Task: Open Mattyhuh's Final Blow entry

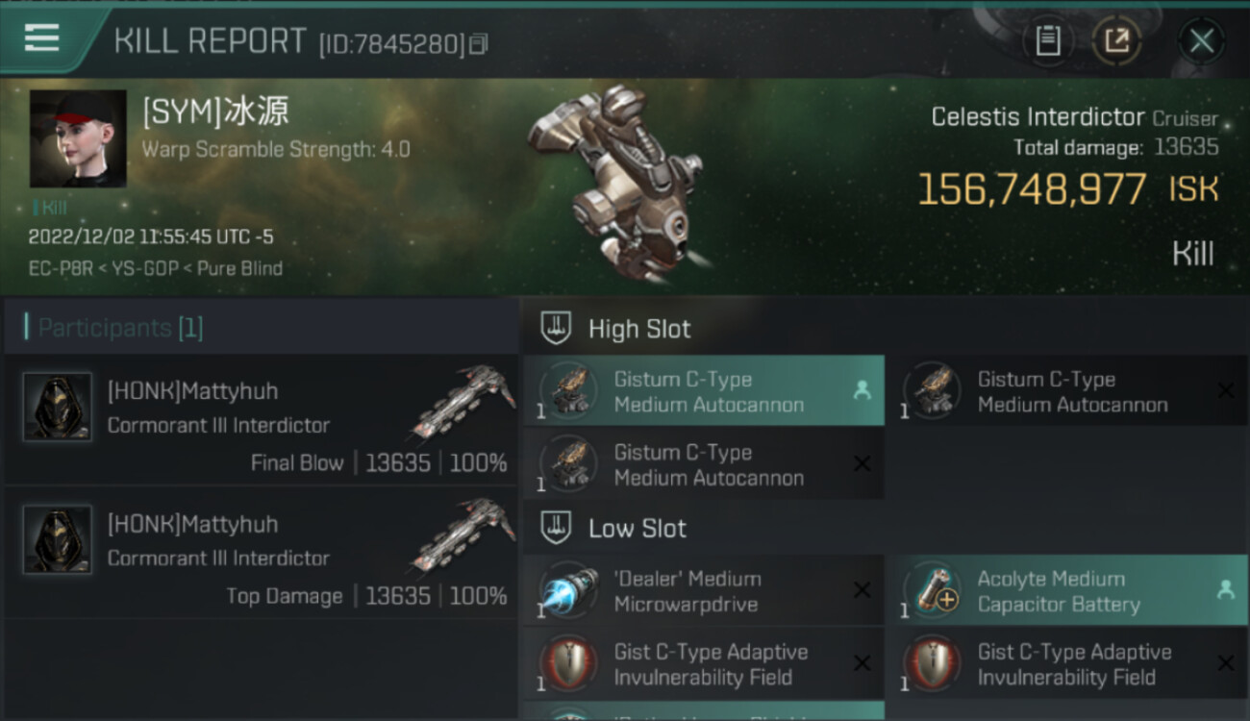Action: (260, 420)
